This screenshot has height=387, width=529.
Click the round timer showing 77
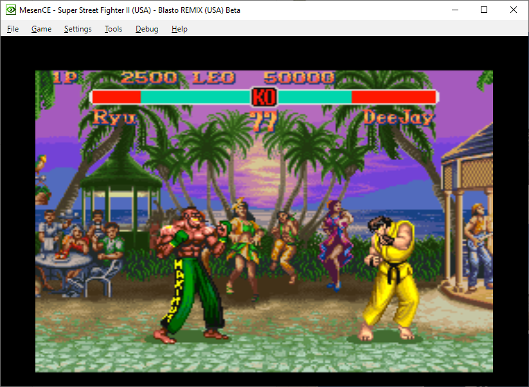264,122
